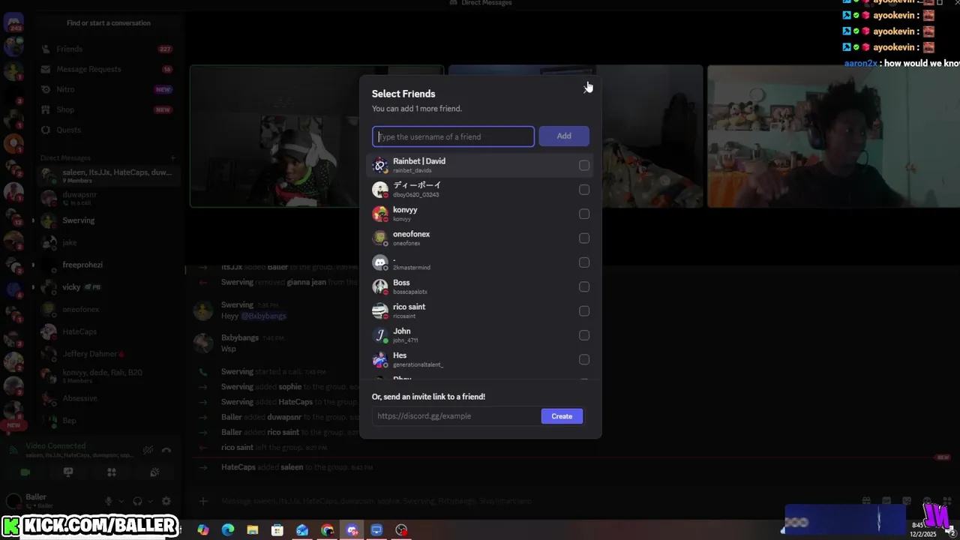Click the rico saint avatar in friend list
Image resolution: width=960 pixels, height=540 pixels.
(380, 310)
